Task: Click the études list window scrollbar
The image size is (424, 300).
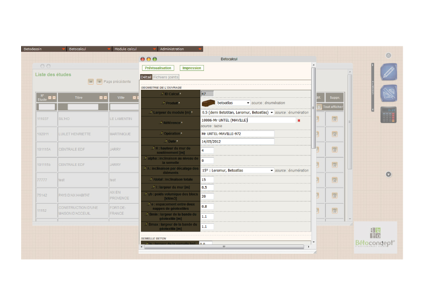Action: [349, 122]
